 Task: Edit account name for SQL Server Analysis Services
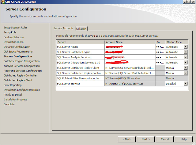[130, 57]
